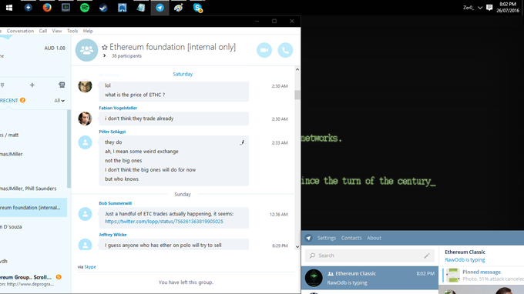
Task: Click the 'what is the price of ETHC ?' message
Action: pyautogui.click(x=135, y=95)
